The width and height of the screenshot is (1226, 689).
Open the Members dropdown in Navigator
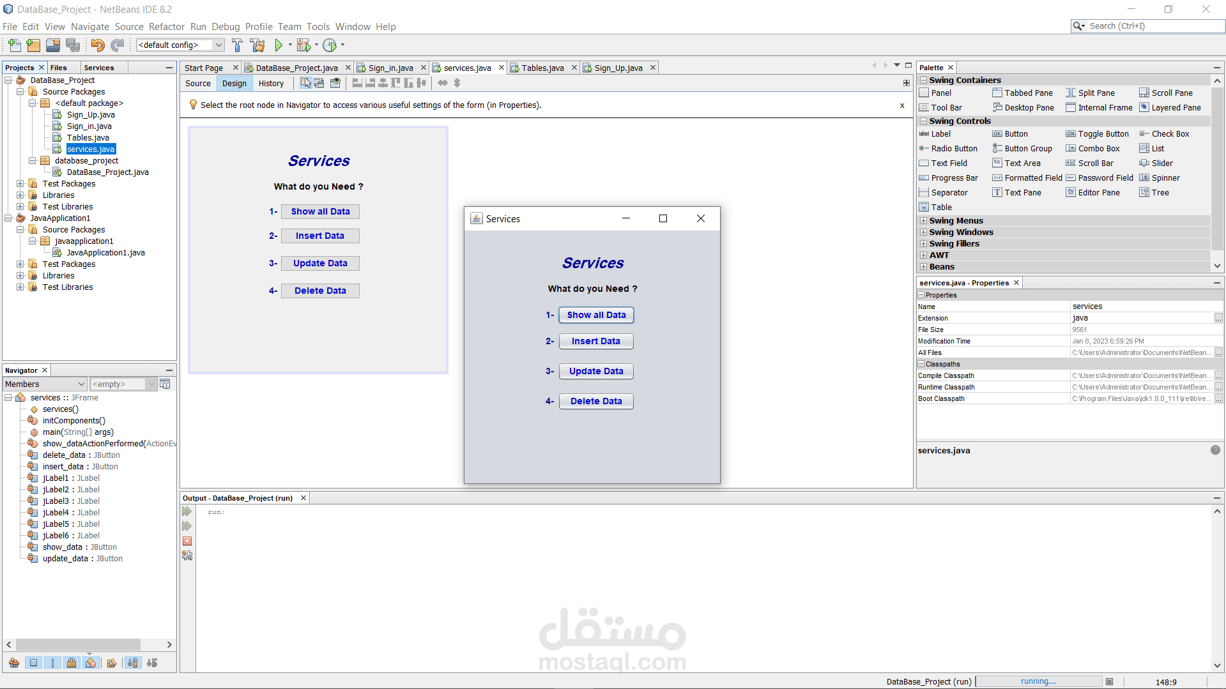point(45,384)
